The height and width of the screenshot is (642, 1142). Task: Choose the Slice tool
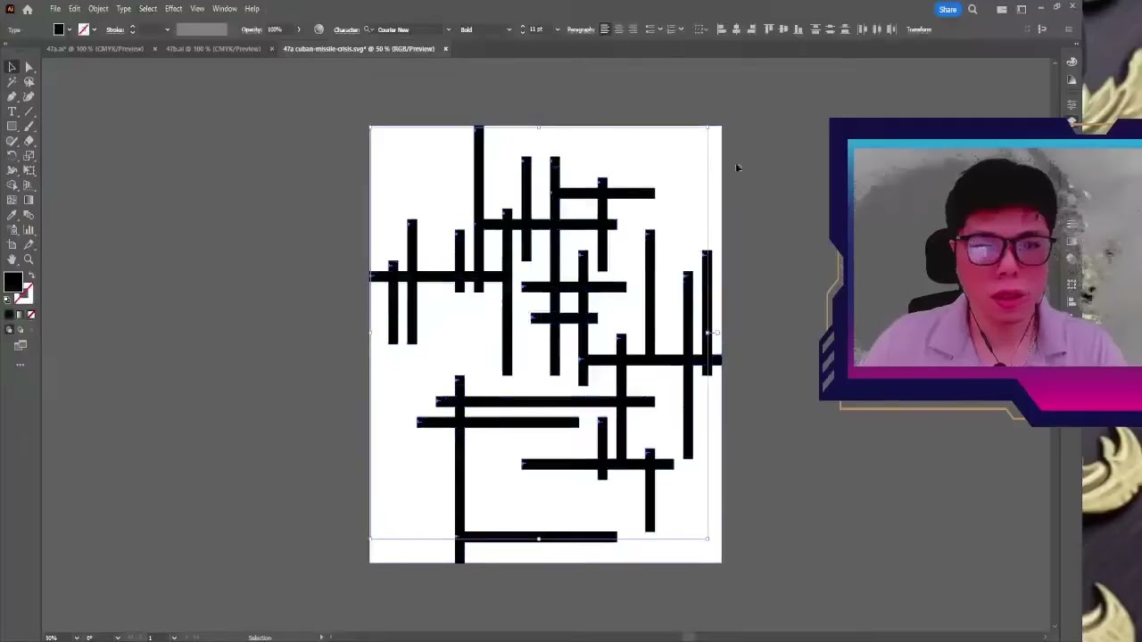point(29,244)
